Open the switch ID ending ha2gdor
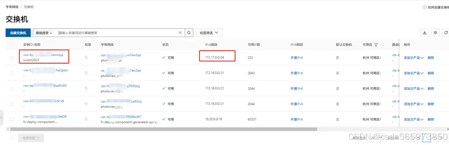 tap(46, 70)
